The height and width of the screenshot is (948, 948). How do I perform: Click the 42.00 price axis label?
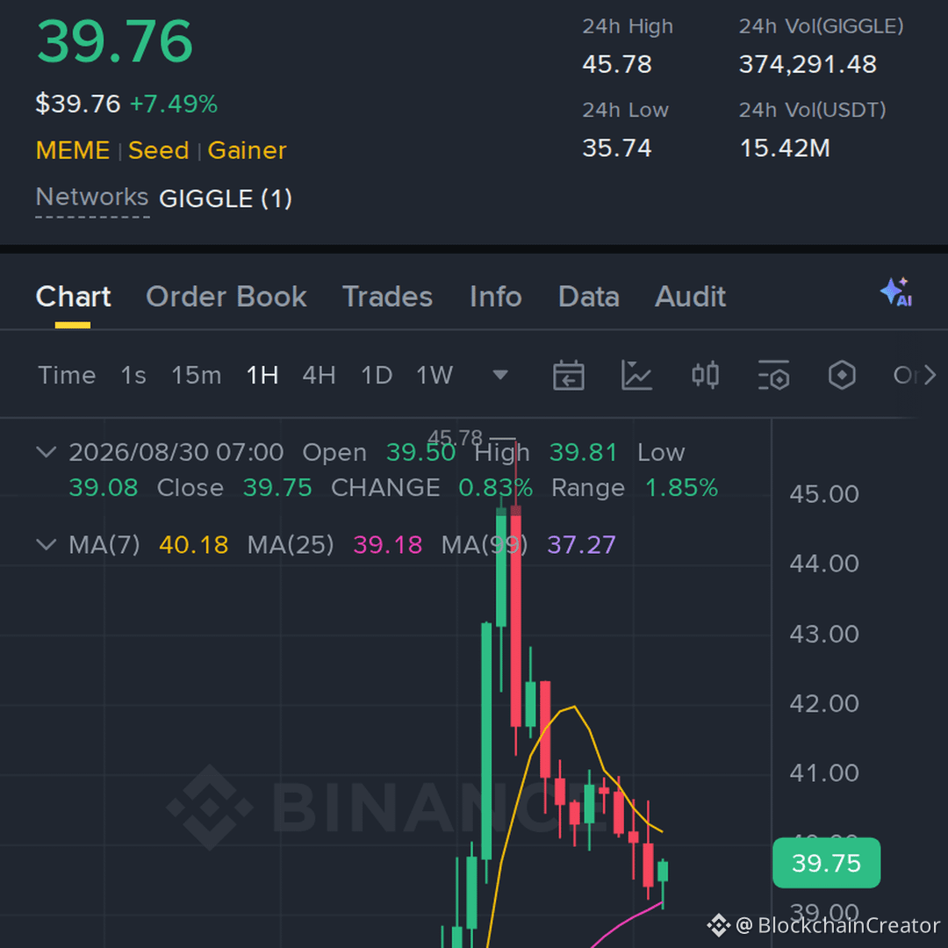(824, 703)
